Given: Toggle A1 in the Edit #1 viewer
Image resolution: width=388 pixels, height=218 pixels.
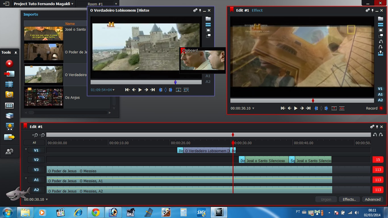Looking at the screenshot, I should [380, 95].
